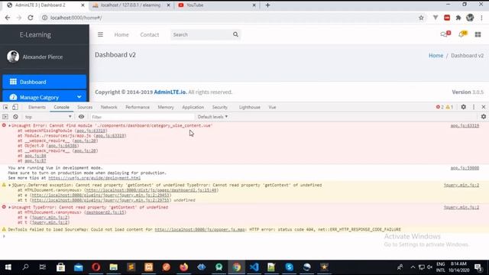The width and height of the screenshot is (489, 275).
Task: Toggle sidebar with hamburger icon
Action: [100, 34]
